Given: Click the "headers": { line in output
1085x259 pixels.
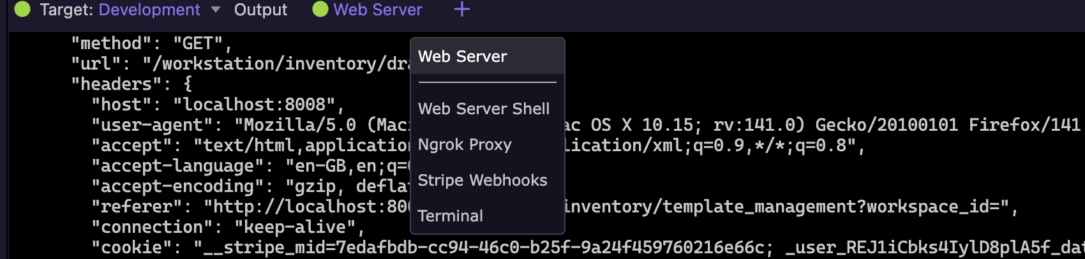Looking at the screenshot, I should 131,84.
